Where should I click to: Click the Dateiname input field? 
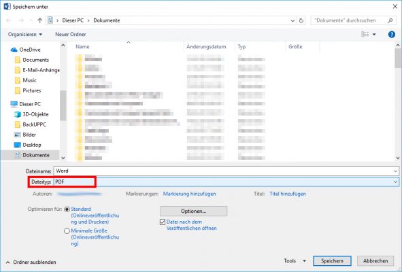click(223, 171)
